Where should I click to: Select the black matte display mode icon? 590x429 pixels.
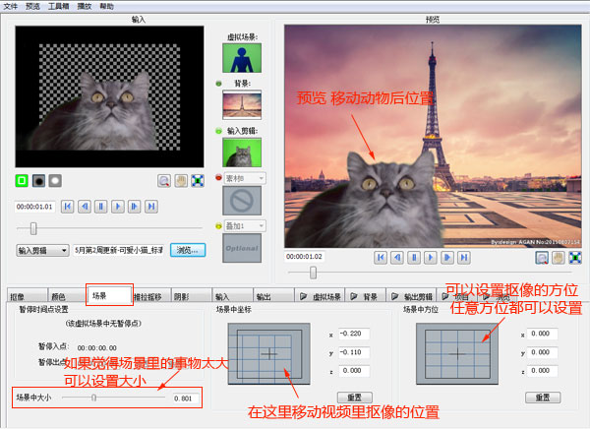coord(38,181)
